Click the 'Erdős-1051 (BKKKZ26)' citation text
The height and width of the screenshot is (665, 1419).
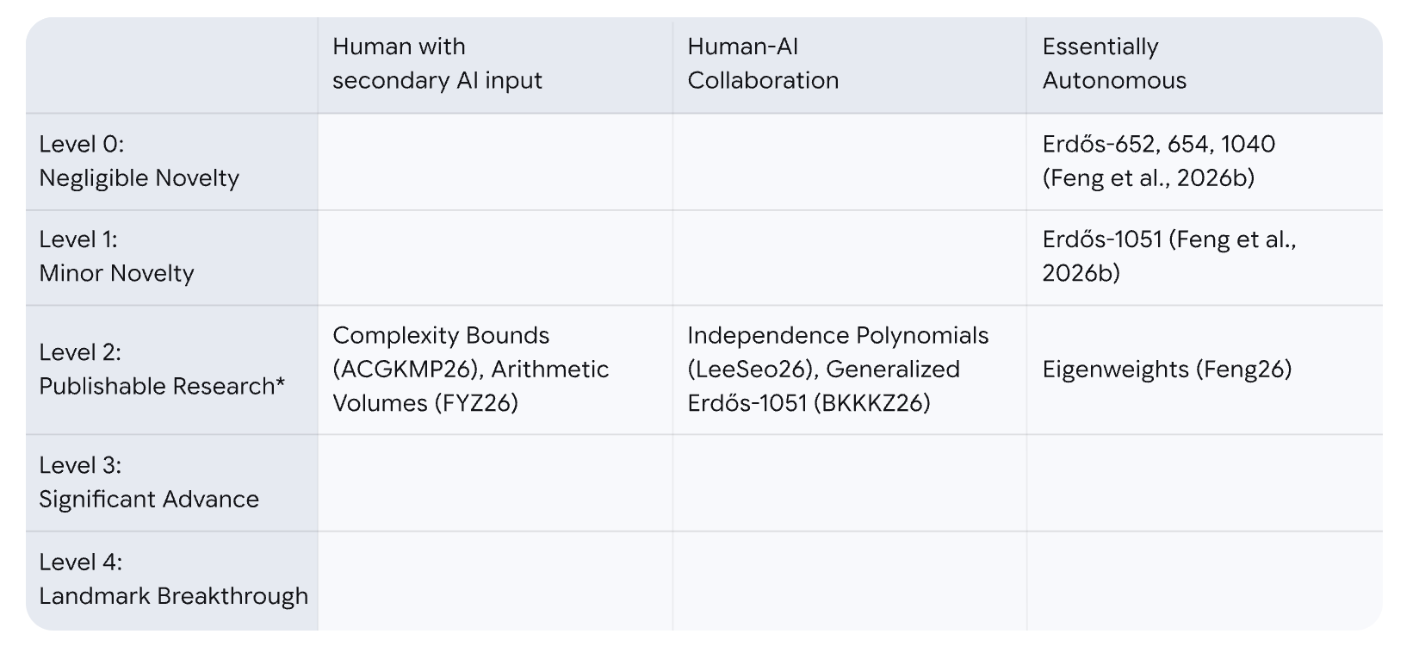pyautogui.click(x=808, y=403)
